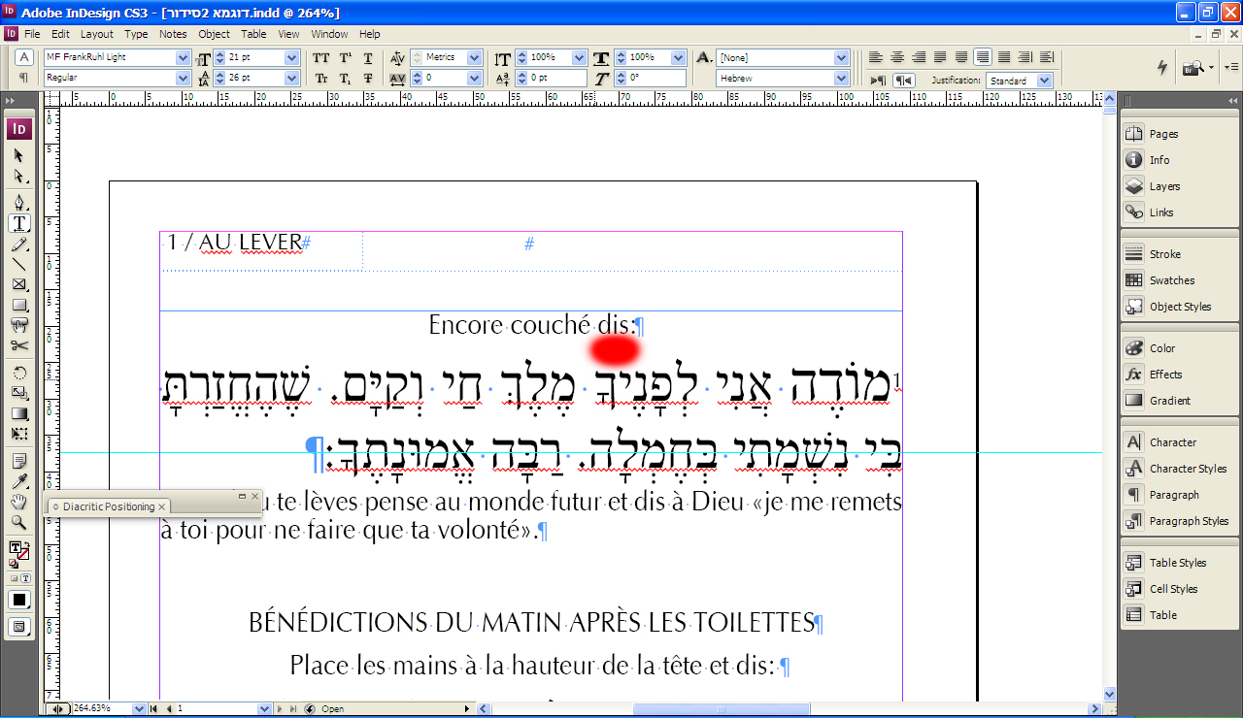
Task: Open the Window menu
Action: [x=330, y=34]
